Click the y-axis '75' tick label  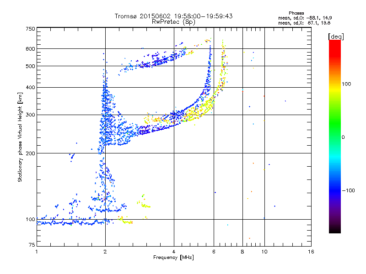tap(32, 245)
